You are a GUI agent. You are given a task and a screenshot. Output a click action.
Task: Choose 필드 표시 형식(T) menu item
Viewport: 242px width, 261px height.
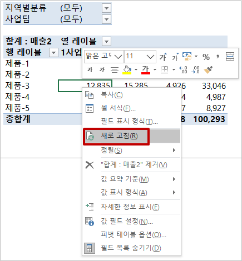[x=131, y=122]
